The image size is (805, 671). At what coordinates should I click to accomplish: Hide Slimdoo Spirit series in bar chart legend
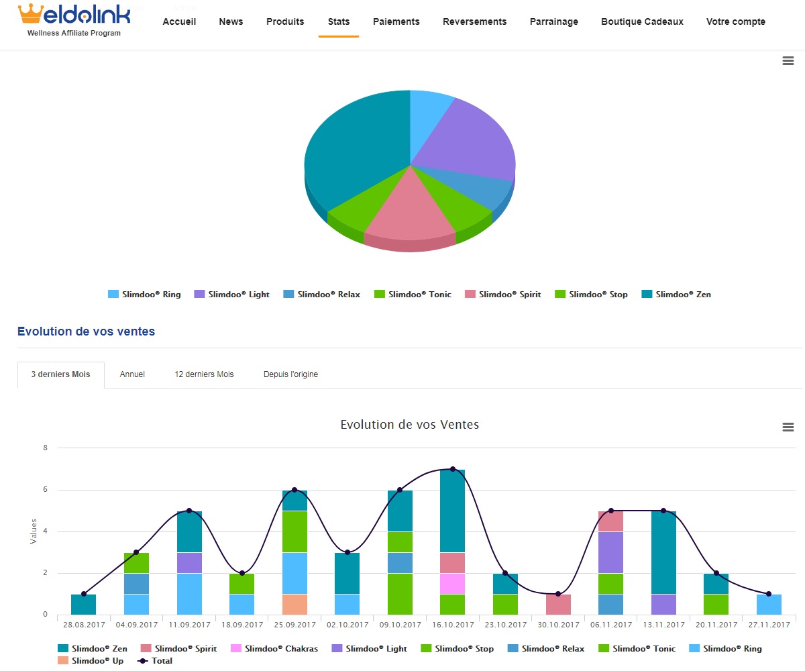pyautogui.click(x=178, y=649)
